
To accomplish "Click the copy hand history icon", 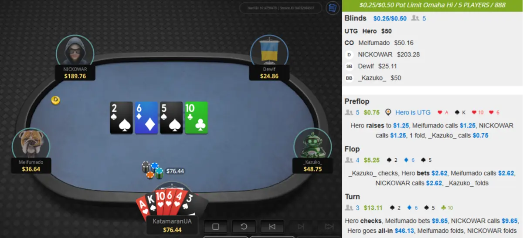I will point(332,8).
